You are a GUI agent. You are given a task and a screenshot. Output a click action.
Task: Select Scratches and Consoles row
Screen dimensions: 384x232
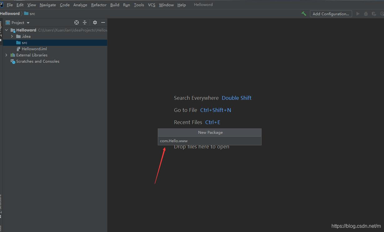[55, 61]
